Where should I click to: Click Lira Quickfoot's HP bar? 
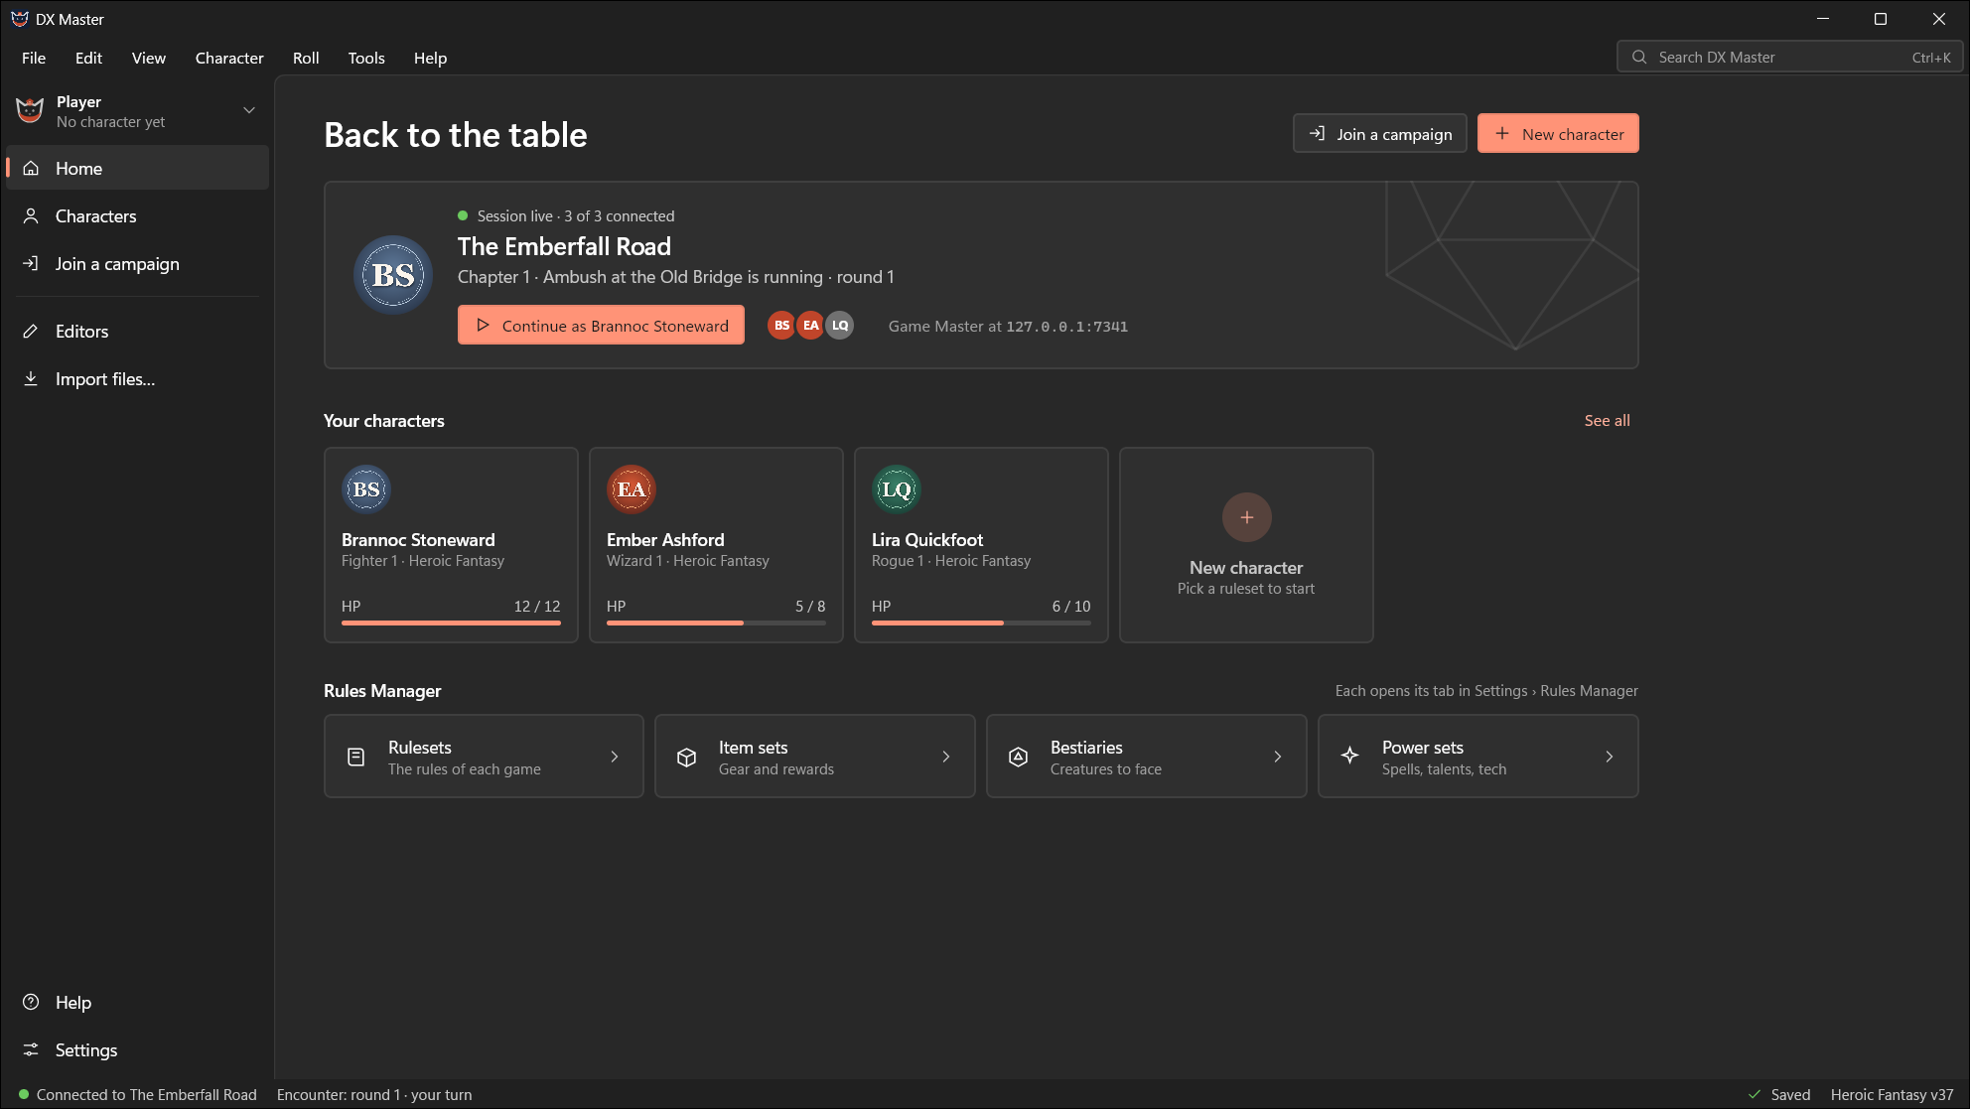click(981, 623)
